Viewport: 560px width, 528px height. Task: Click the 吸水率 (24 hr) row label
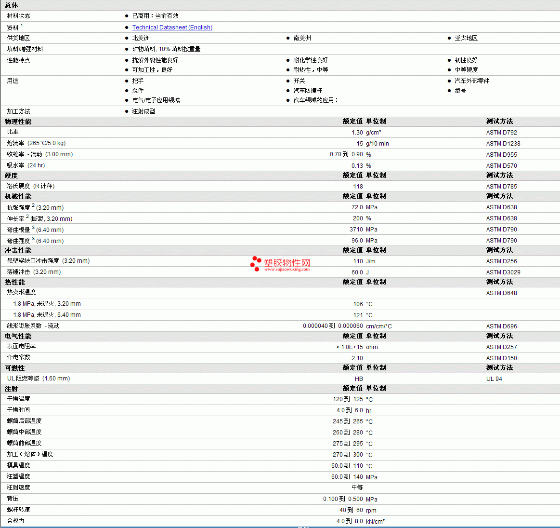(x=26, y=165)
